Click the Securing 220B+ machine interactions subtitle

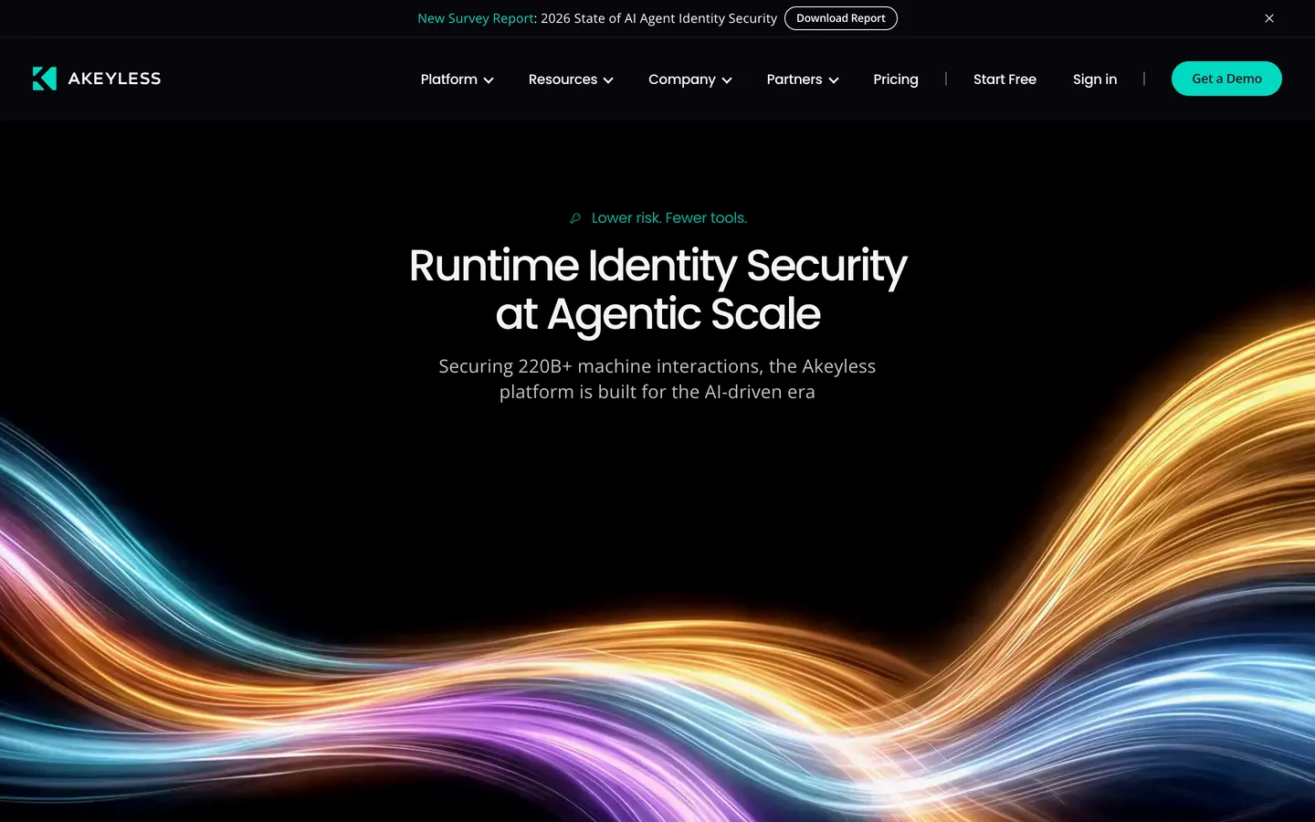(x=657, y=379)
